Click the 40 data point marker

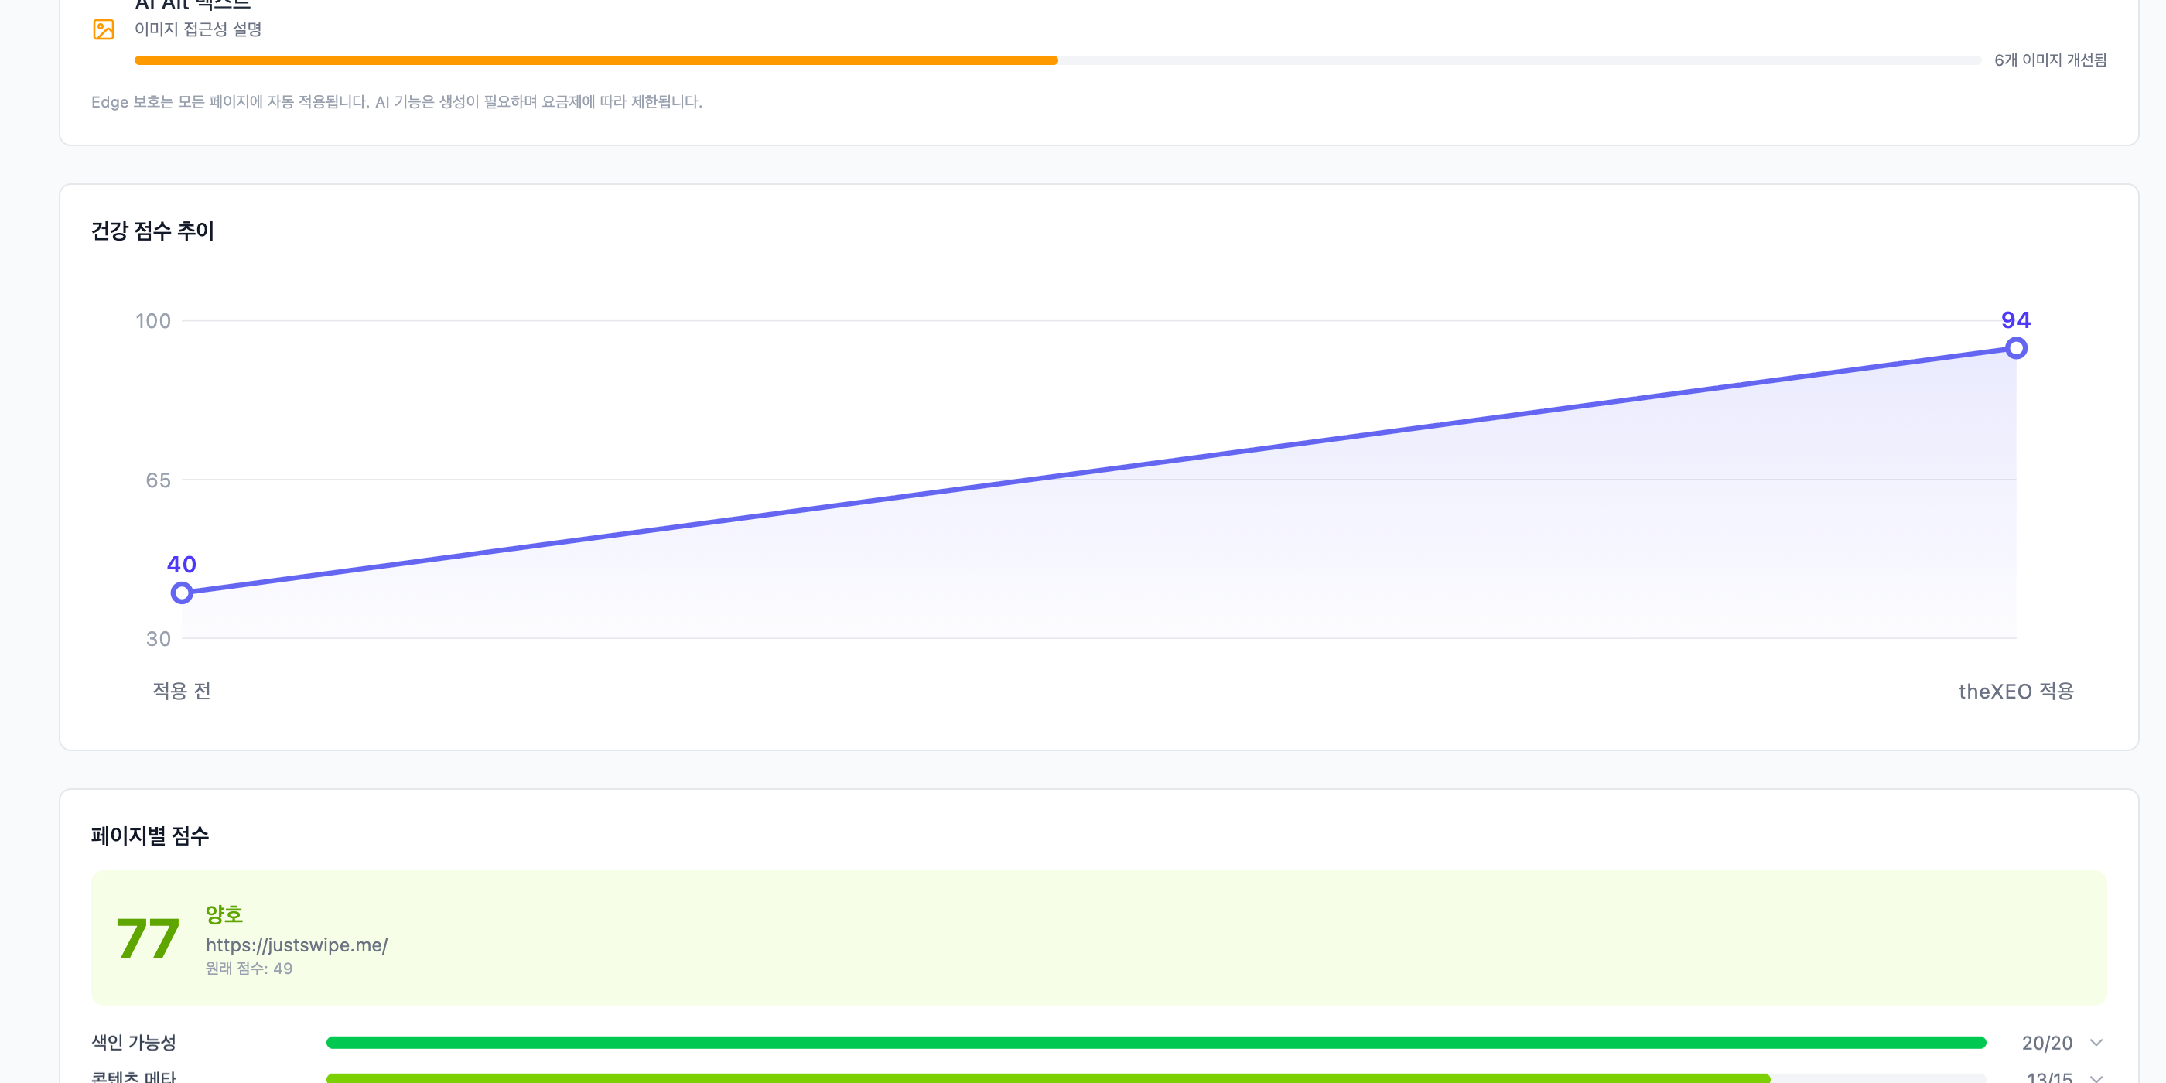[x=182, y=593]
